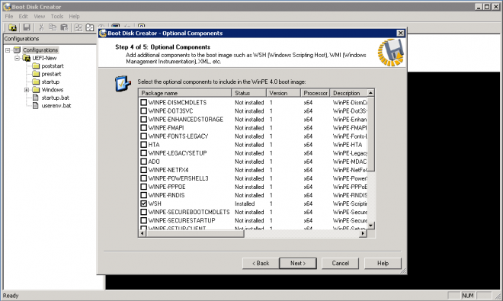Screen dimensions: 503x301
Task: Cancel the Optional Components wizard
Action: tap(341, 263)
